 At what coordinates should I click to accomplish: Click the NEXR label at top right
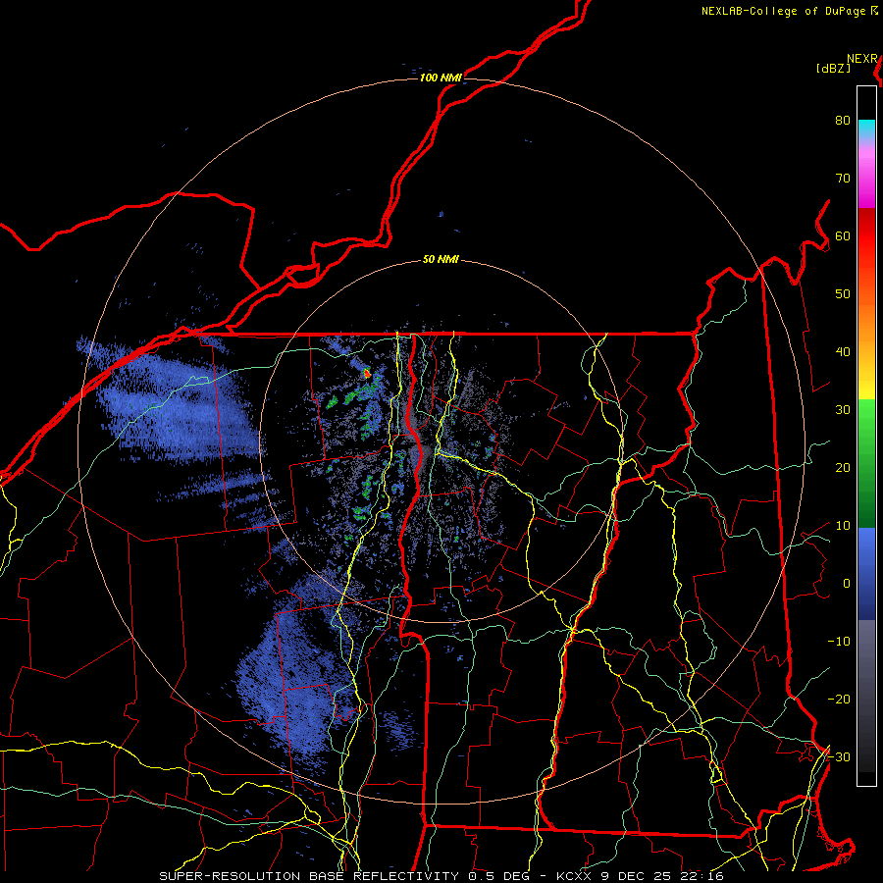pos(862,59)
